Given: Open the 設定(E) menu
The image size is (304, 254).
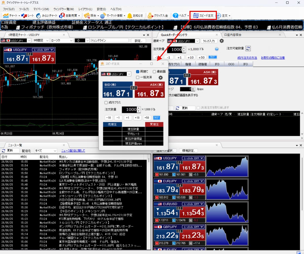Looking at the screenshot, I should pyautogui.click(x=101, y=9).
